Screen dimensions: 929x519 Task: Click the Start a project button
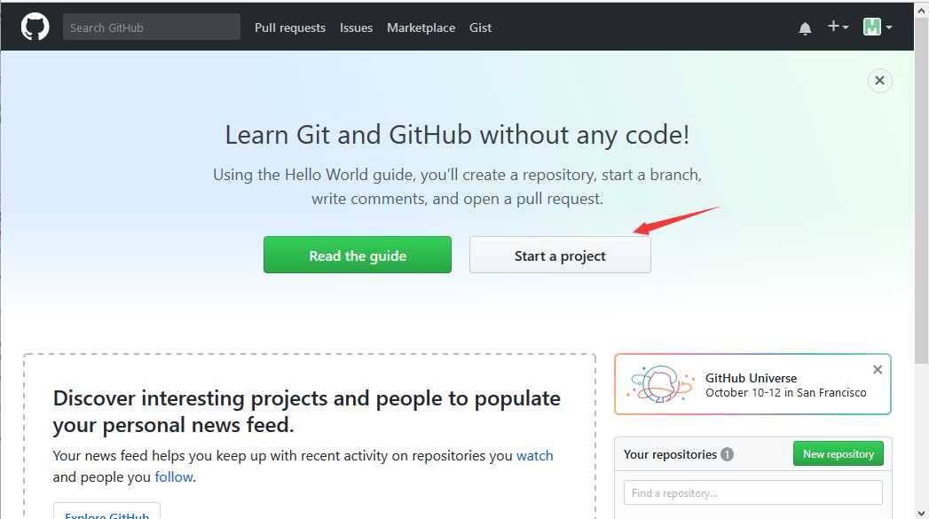[x=560, y=255]
